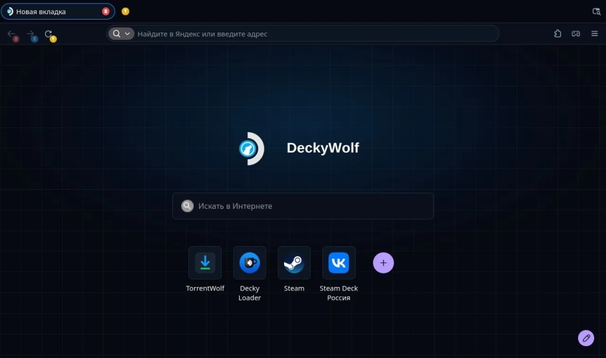Close the 'Новая вкладка' tab via red badge
Image resolution: width=606 pixels, height=358 pixels.
(x=105, y=12)
